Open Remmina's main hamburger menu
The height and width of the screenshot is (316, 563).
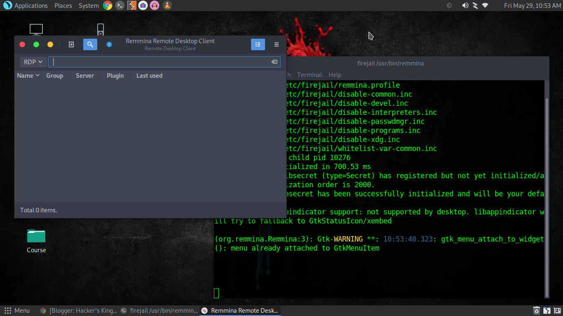click(x=276, y=44)
